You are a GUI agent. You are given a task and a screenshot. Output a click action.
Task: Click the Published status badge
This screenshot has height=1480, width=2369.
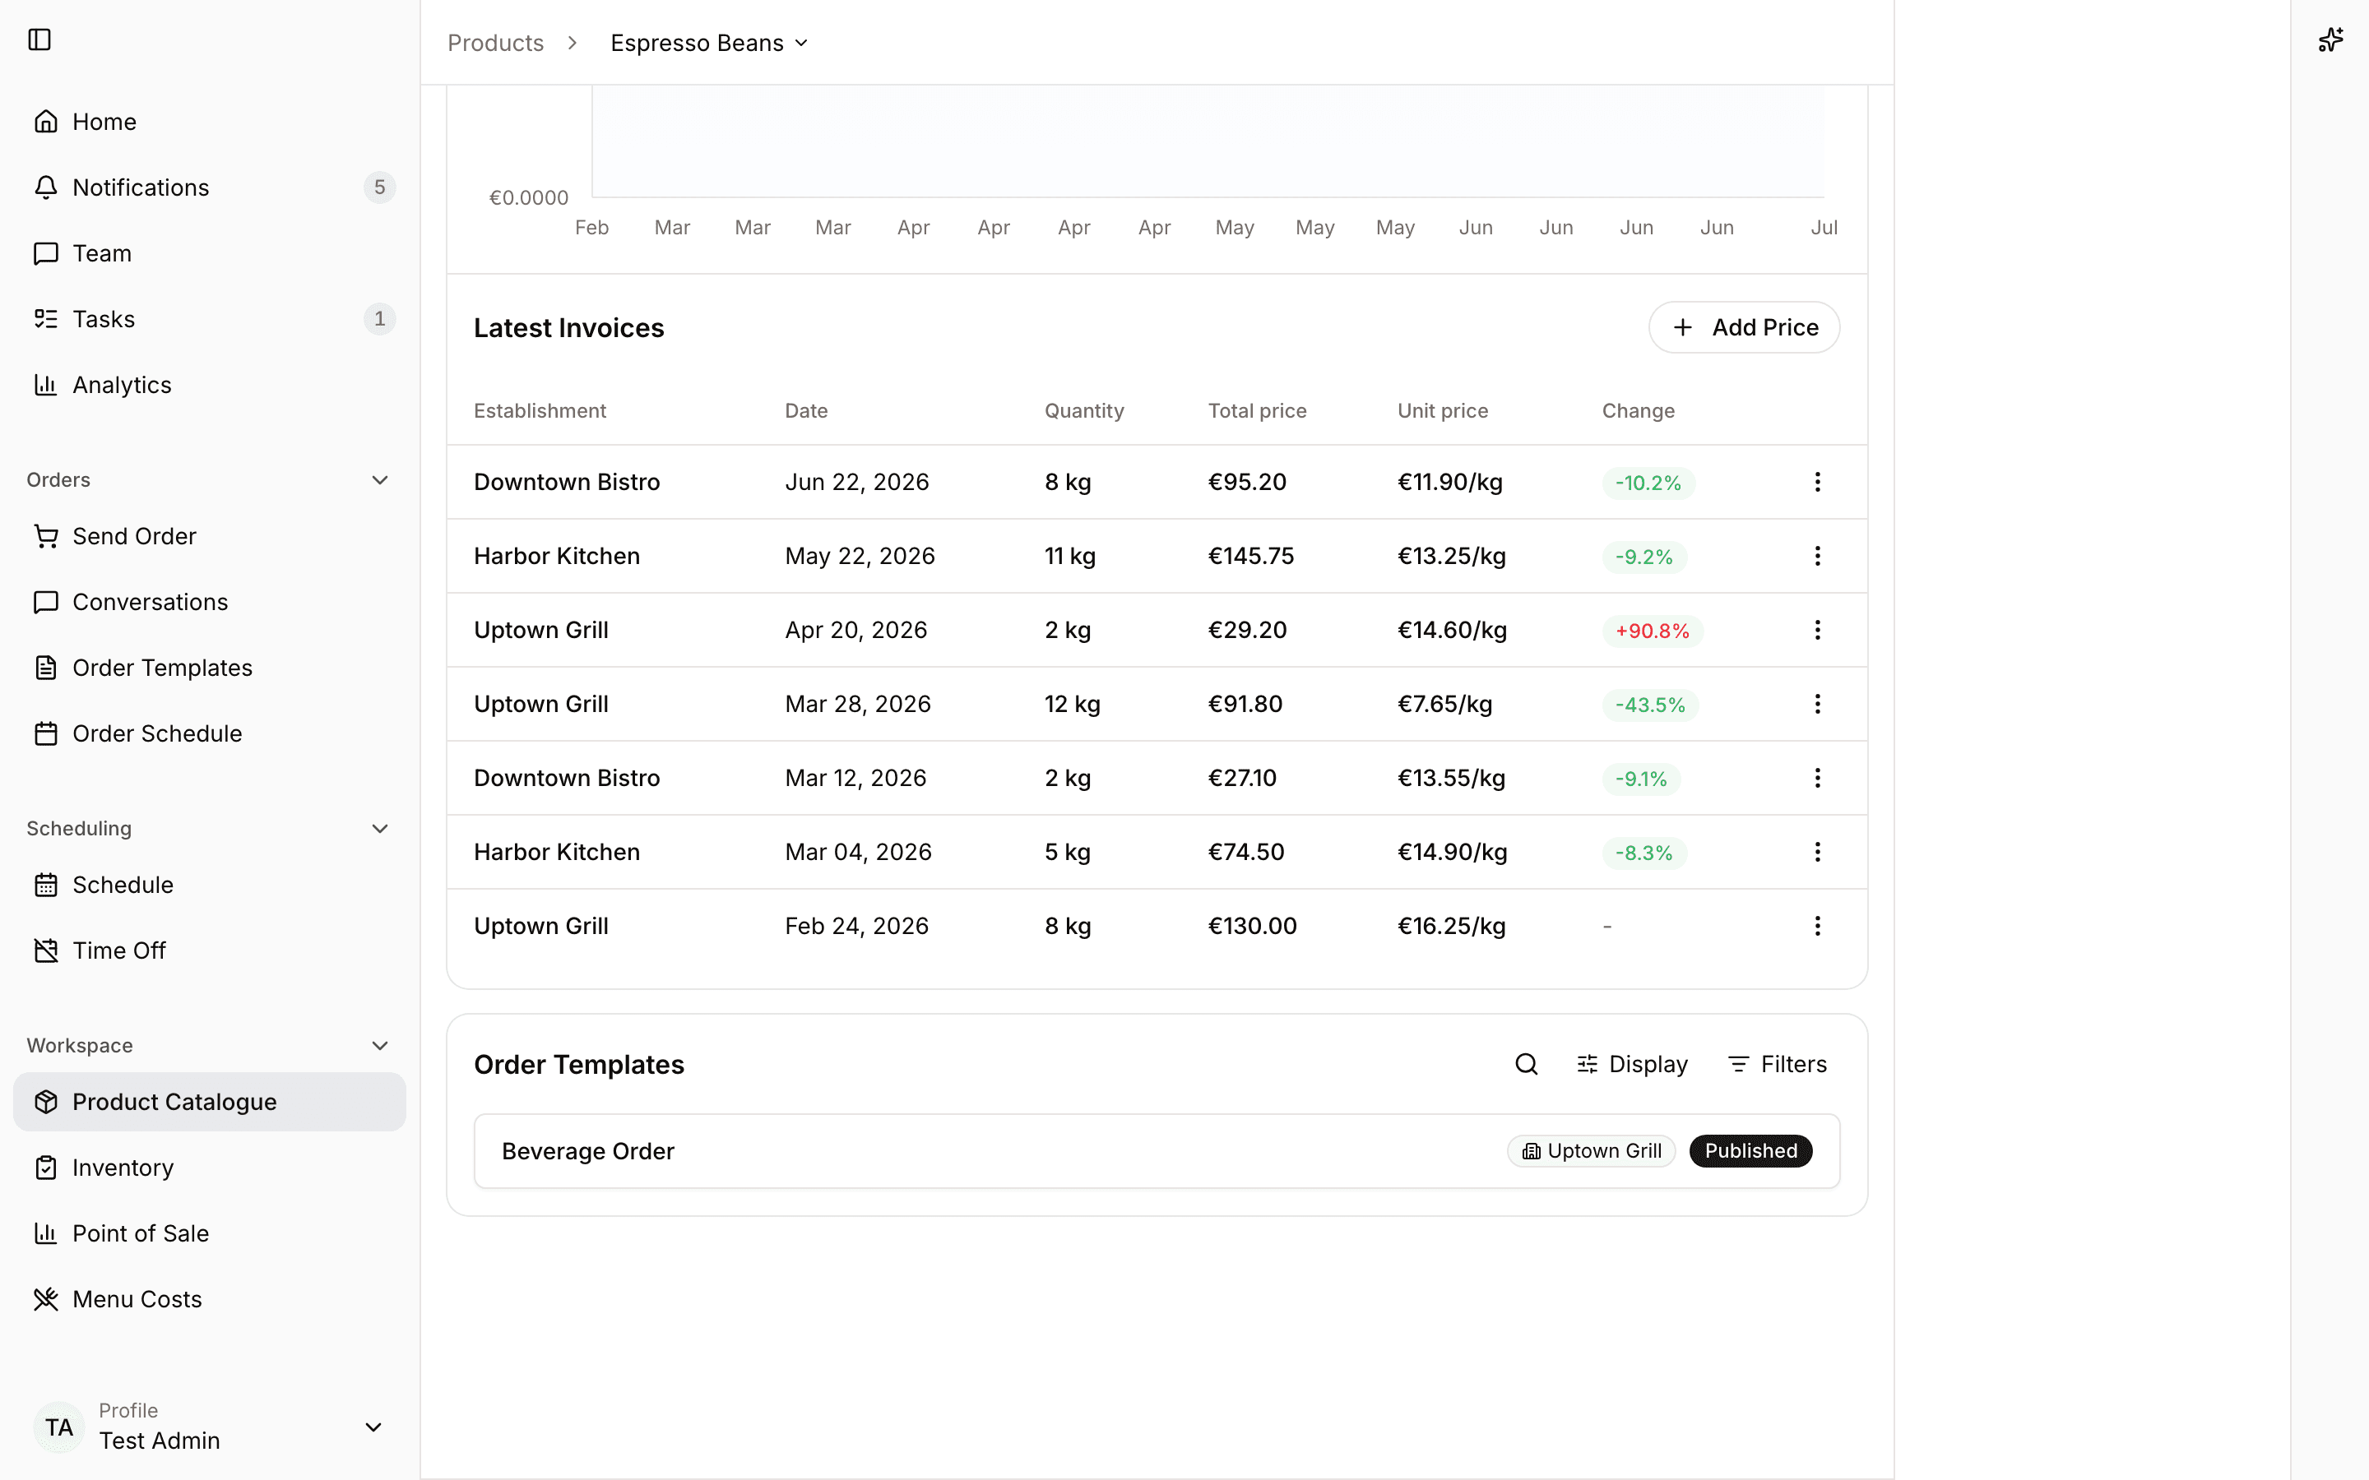1750,1151
